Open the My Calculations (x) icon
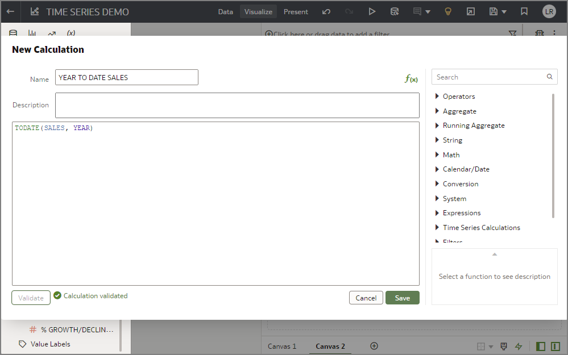Image resolution: width=568 pixels, height=355 pixels. 71,32
